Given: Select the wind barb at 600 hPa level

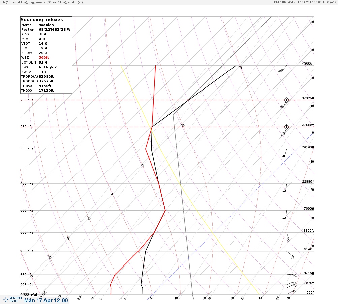Looking at the screenshot, I should click(288, 238).
